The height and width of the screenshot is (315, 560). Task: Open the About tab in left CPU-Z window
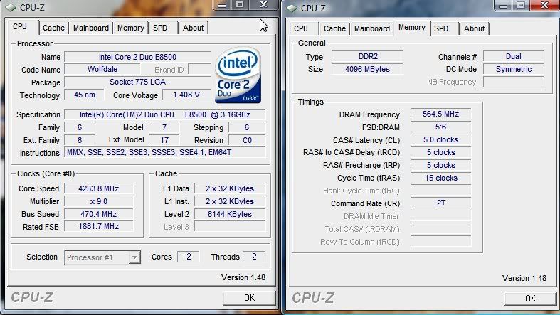click(193, 28)
